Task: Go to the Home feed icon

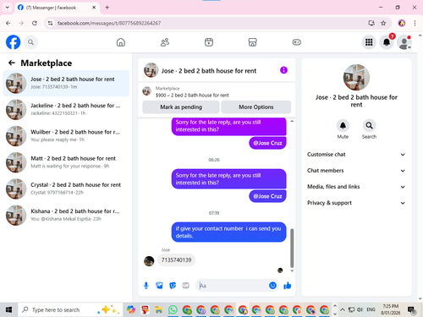Action: [x=121, y=42]
